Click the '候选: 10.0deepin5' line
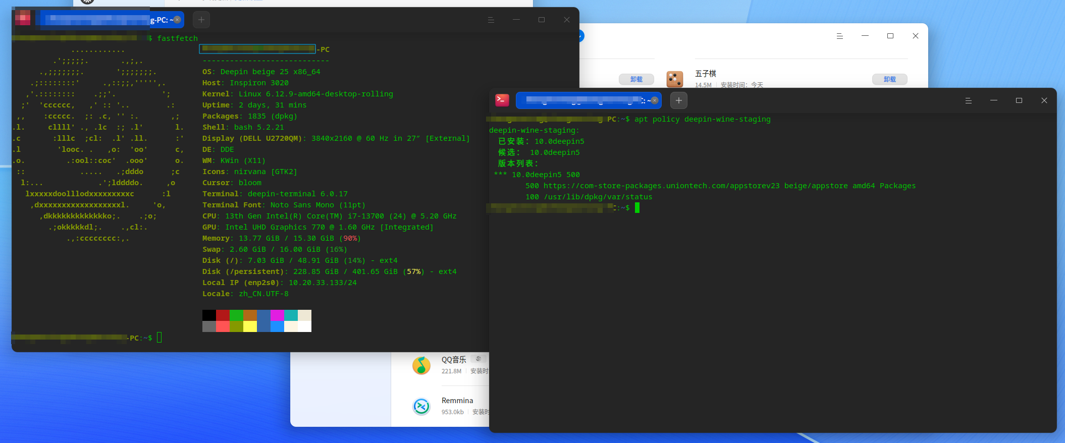1065x443 pixels. point(539,152)
